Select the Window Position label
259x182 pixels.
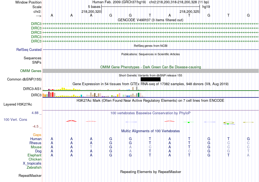point(28,2)
